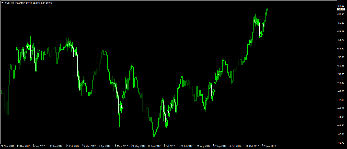The image size is (347, 149).
Task: Click the 54.70 price axis label
Action: click(341, 40)
